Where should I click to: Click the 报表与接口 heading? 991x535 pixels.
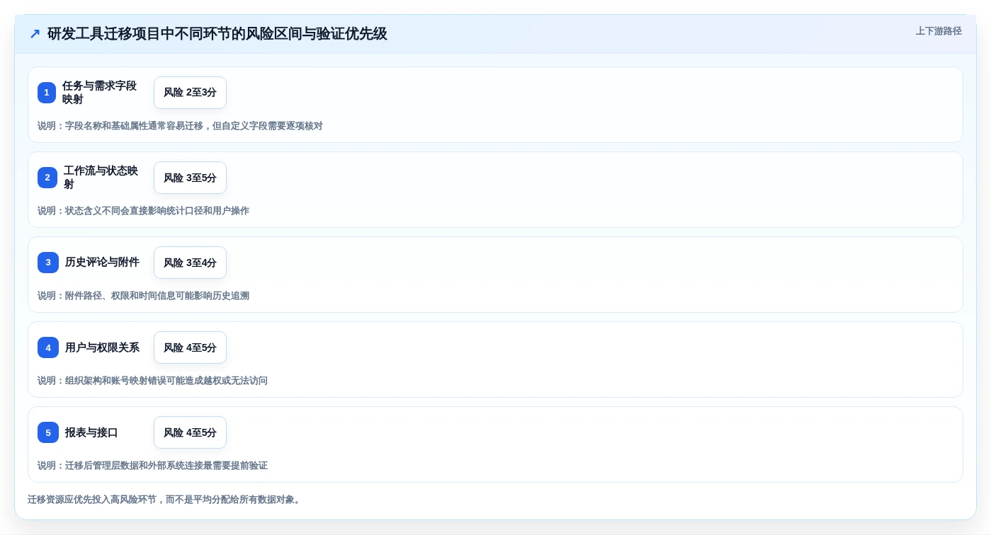(x=91, y=432)
